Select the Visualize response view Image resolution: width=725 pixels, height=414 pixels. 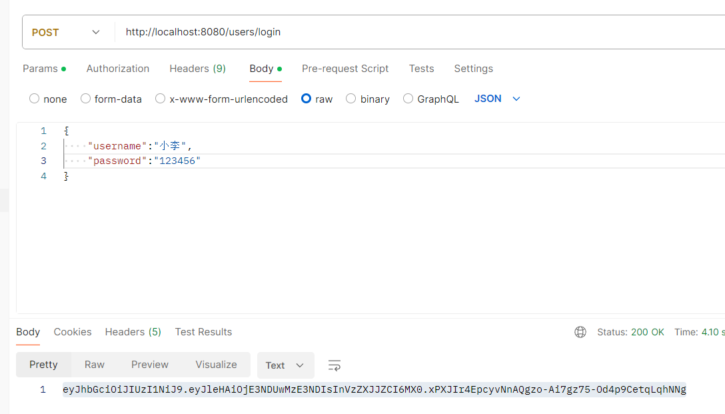click(x=216, y=365)
